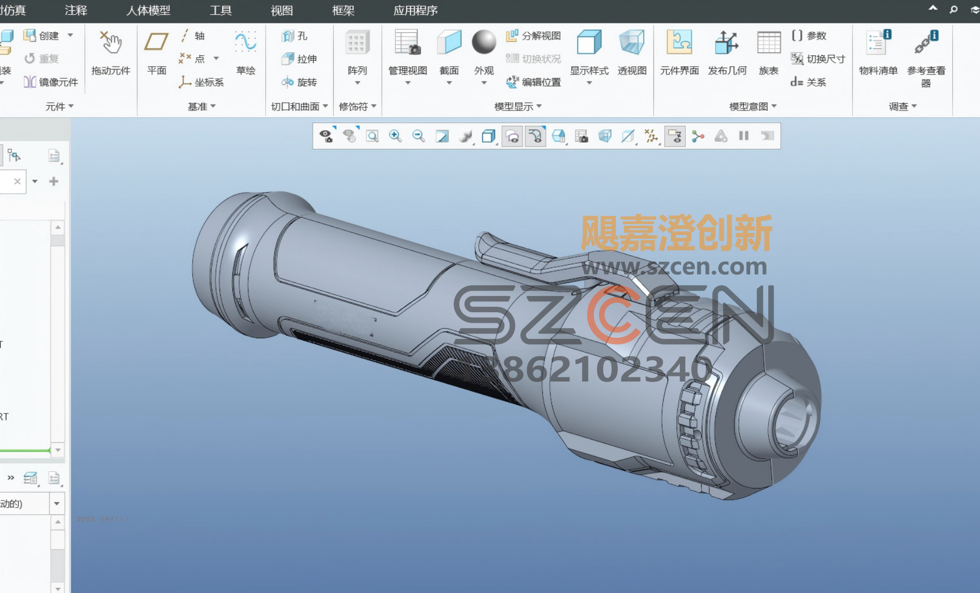Click the 拉伸 extrude button
This screenshot has height=593, width=980.
(299, 59)
